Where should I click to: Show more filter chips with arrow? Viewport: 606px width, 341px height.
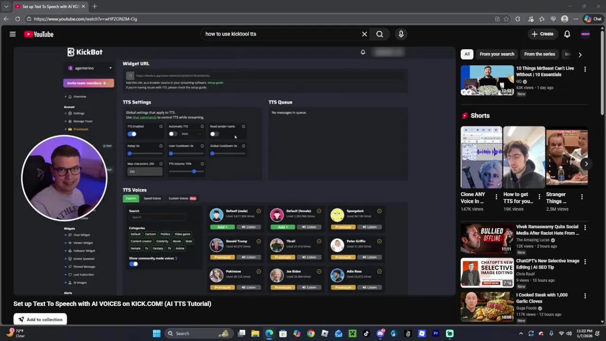[580, 54]
